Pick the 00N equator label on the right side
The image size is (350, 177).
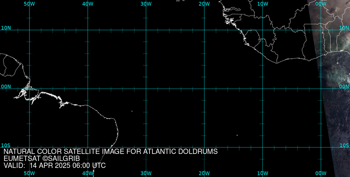click(344, 87)
